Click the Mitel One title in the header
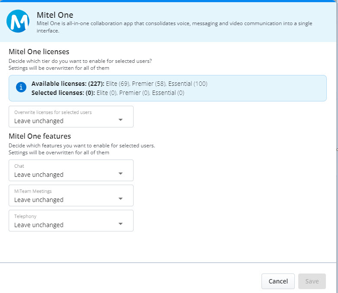Viewport: 338px width, 293px height. [55, 15]
